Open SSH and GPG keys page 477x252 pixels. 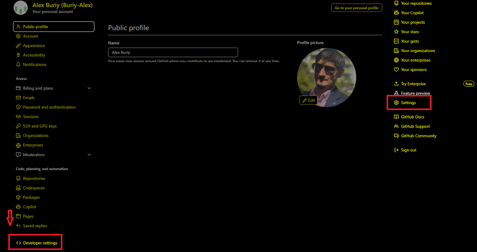40,126
